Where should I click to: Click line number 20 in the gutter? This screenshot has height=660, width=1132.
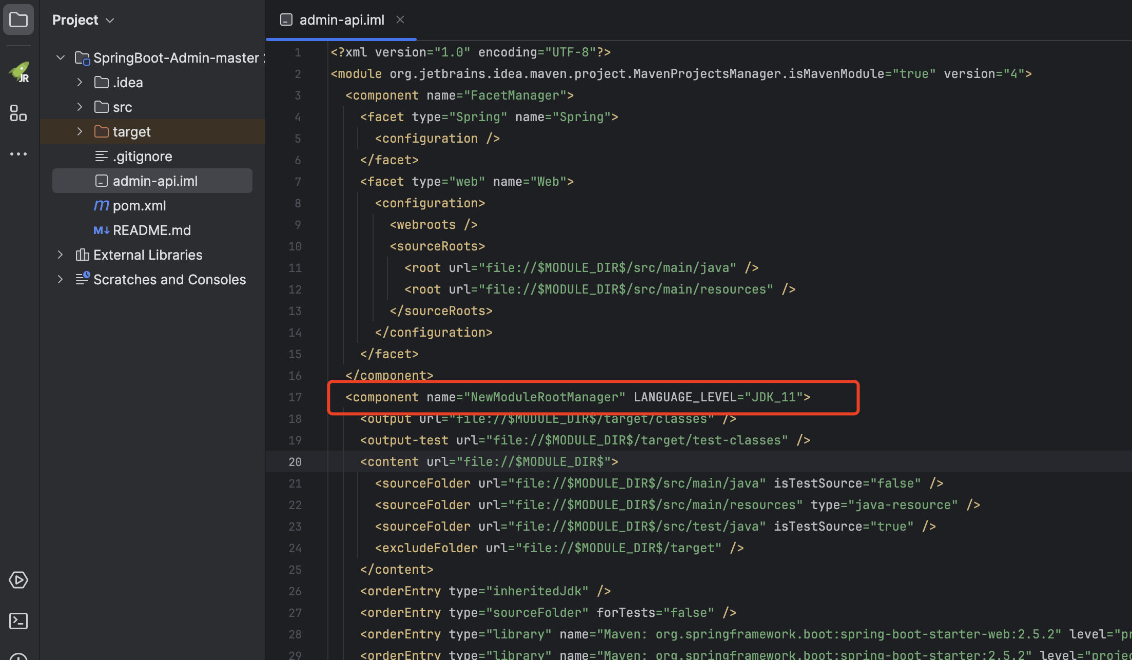coord(295,462)
